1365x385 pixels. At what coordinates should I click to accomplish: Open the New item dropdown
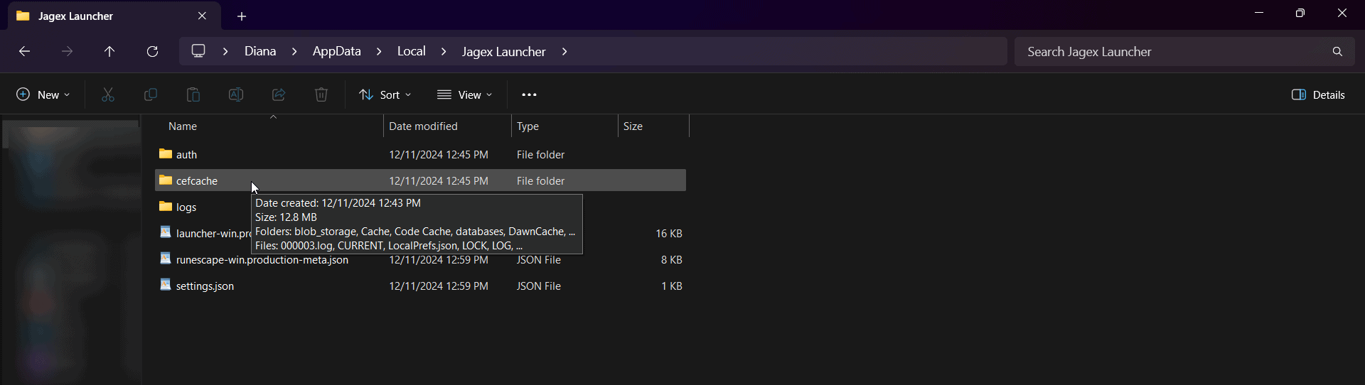43,94
